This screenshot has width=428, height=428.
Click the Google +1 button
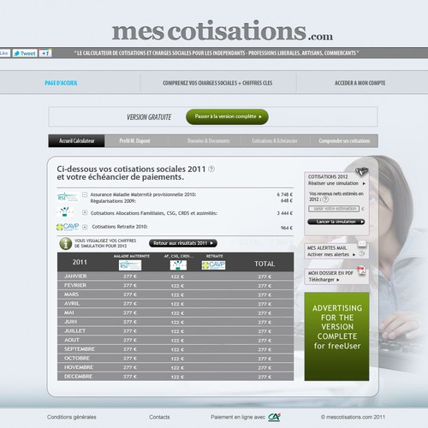pos(45,53)
